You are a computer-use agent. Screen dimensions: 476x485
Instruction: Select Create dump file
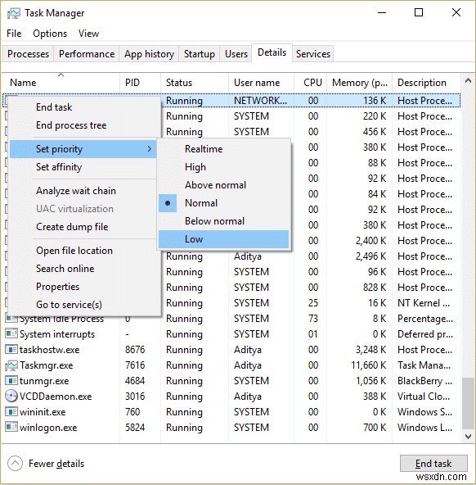[x=83, y=227]
